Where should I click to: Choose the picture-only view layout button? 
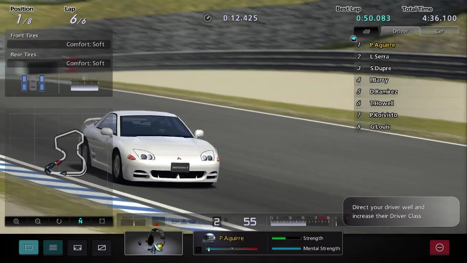tap(77, 247)
